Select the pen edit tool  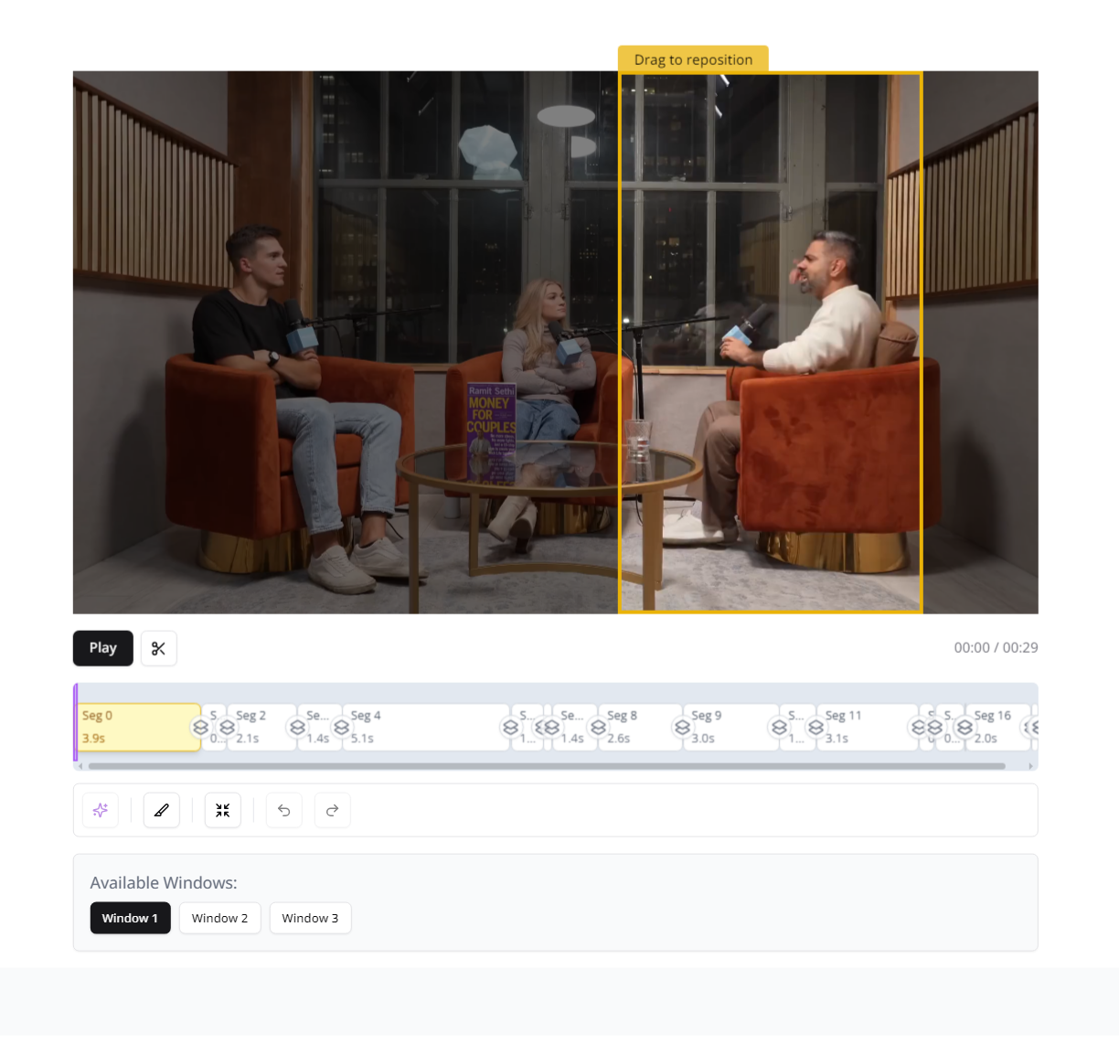tap(162, 810)
